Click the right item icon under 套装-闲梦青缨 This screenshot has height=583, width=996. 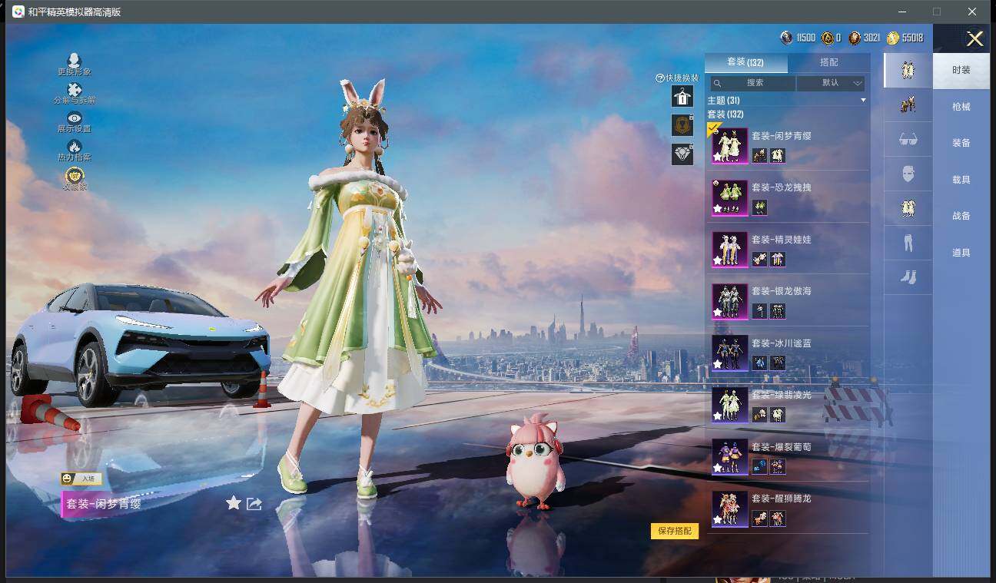tap(778, 156)
